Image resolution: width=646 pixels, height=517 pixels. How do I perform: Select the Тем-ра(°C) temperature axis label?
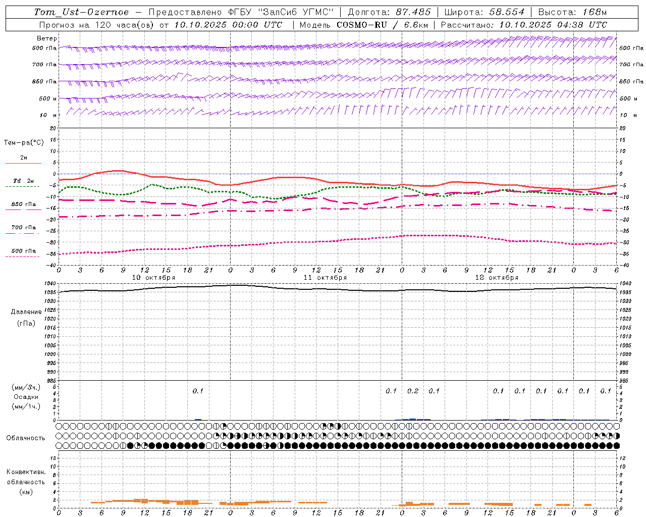click(24, 143)
